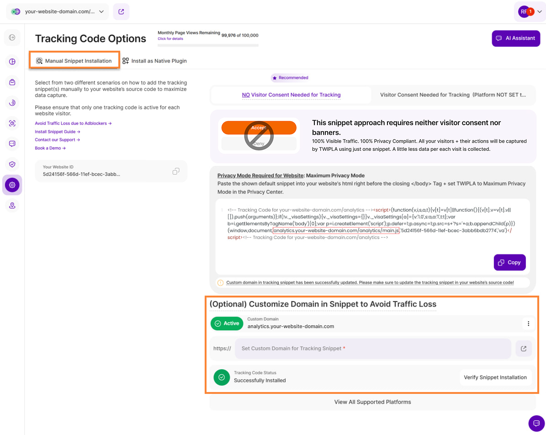
Task: Open the map pin sidebar icon
Action: (x=12, y=206)
